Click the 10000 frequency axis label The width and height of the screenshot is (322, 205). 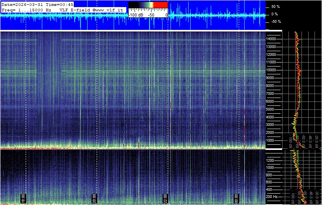271,70
